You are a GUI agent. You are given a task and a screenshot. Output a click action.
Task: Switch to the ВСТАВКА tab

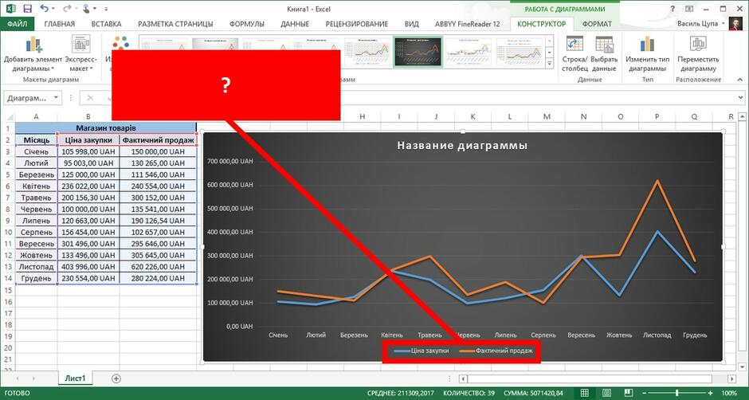pyautogui.click(x=106, y=23)
